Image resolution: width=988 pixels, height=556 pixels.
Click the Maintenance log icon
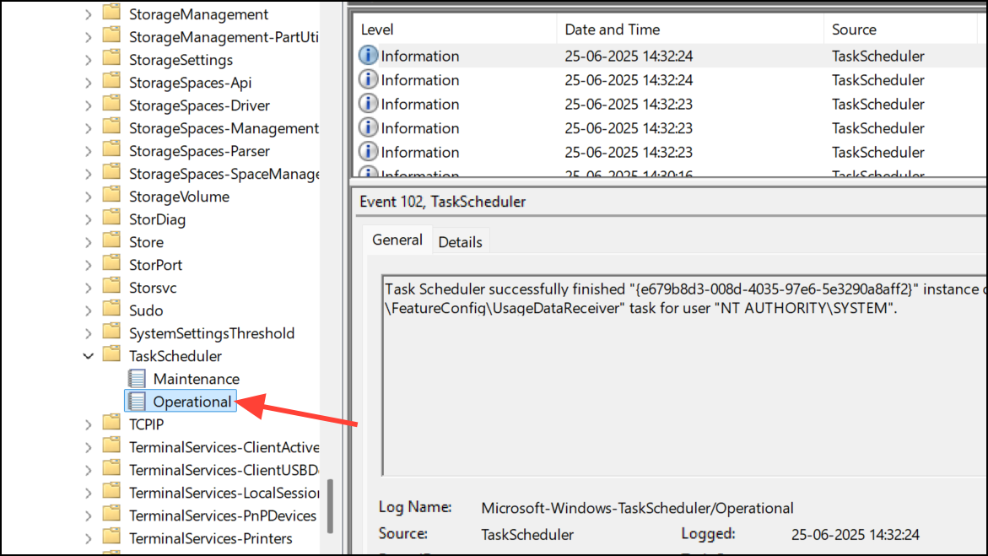pos(136,379)
